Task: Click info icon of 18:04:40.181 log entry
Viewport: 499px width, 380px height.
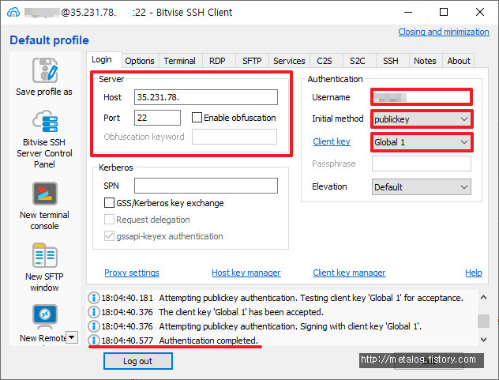Action: click(93, 298)
